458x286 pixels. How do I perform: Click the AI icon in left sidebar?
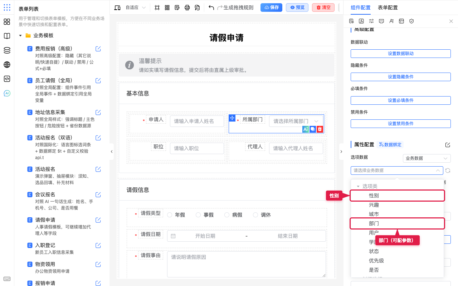click(7, 93)
